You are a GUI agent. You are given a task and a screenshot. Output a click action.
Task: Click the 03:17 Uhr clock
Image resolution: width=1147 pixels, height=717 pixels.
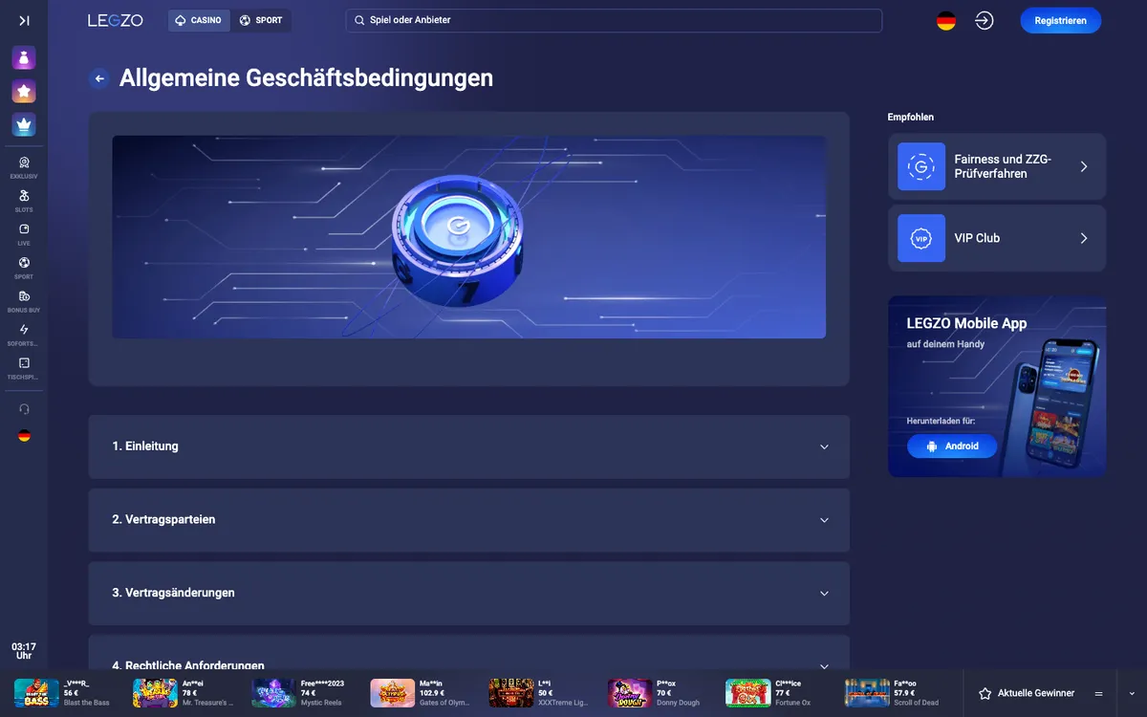[x=24, y=651]
